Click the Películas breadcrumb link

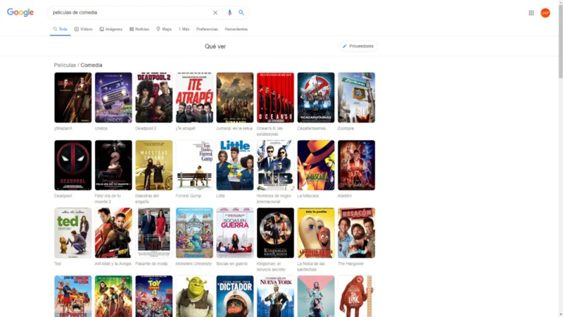65,65
